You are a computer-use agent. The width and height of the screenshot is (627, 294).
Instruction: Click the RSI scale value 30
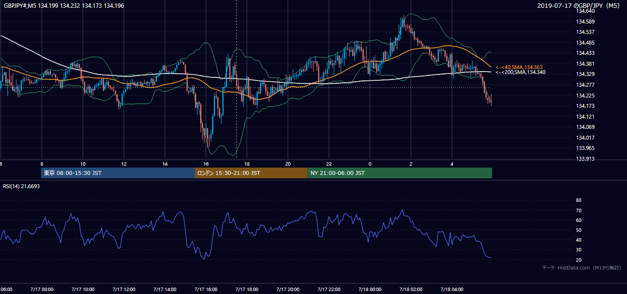point(578,249)
